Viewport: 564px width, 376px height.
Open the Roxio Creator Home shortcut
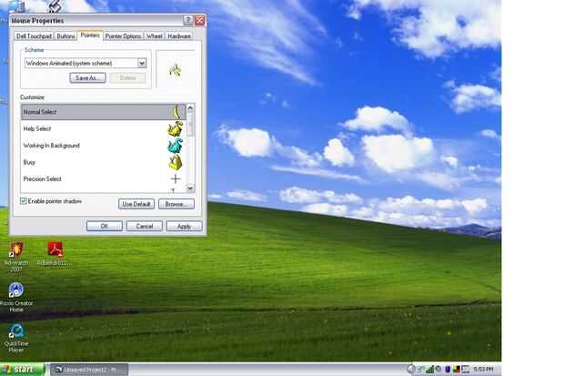[x=16, y=298]
